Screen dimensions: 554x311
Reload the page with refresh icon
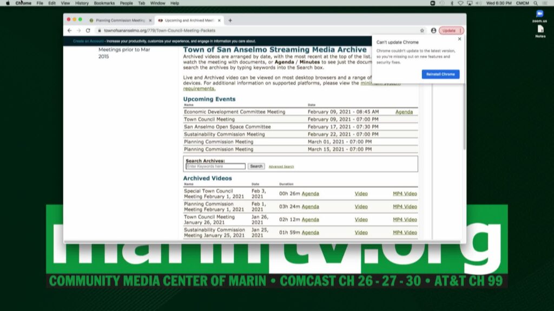click(x=88, y=31)
